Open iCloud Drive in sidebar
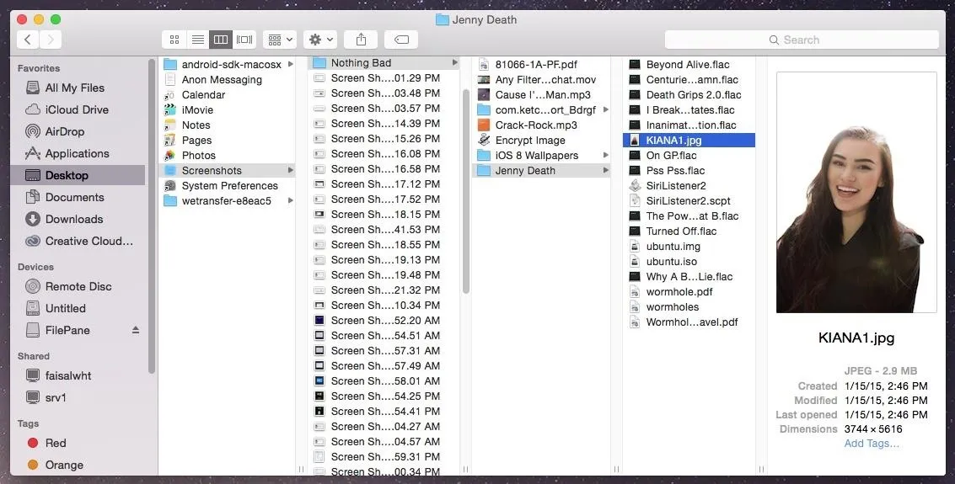Screen dimensions: 955x484 [78, 109]
